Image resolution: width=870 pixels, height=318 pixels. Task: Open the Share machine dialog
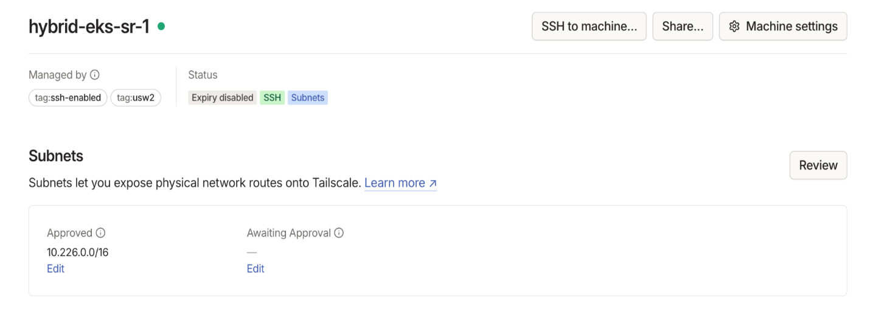pyautogui.click(x=682, y=26)
